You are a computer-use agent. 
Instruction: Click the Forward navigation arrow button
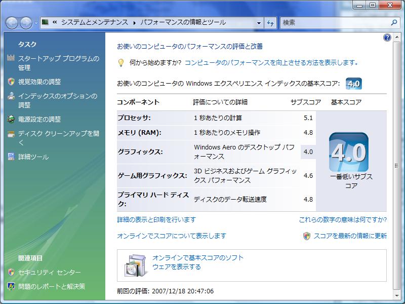point(26,23)
